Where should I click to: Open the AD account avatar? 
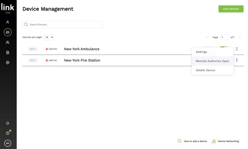click(8, 143)
